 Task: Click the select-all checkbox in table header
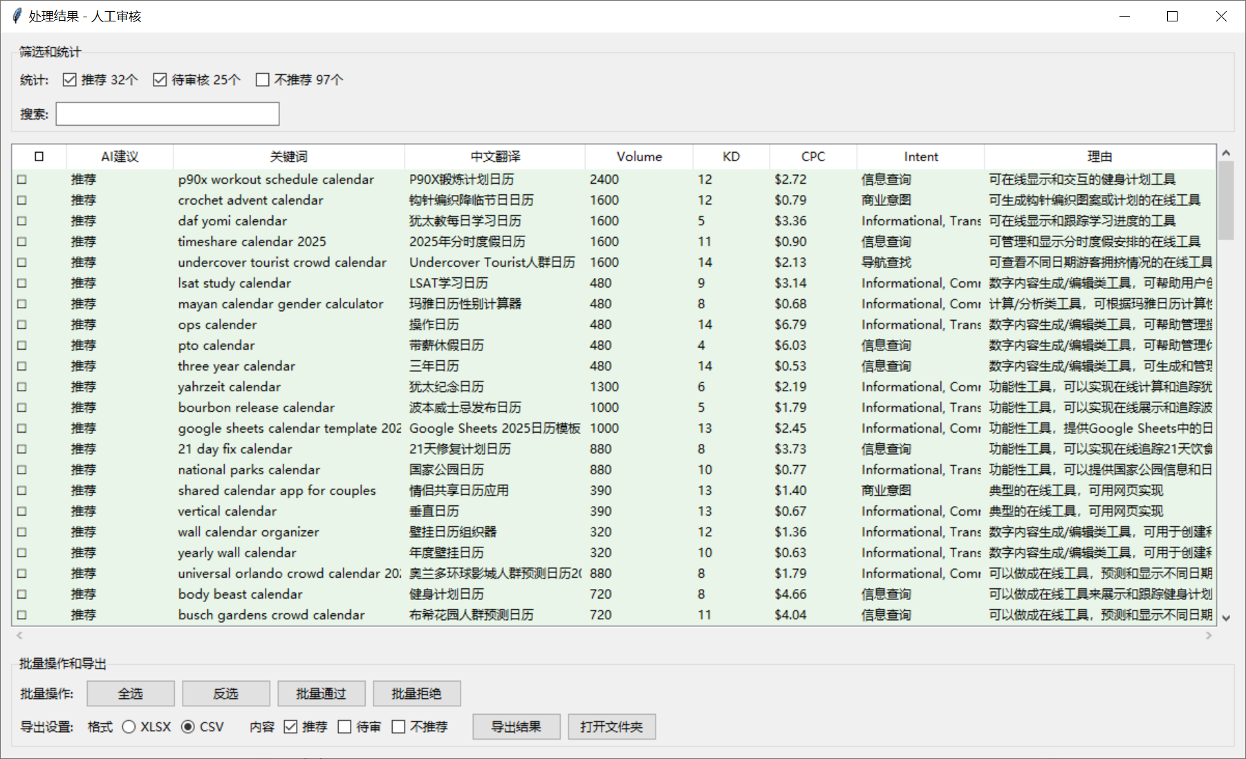pyautogui.click(x=39, y=157)
